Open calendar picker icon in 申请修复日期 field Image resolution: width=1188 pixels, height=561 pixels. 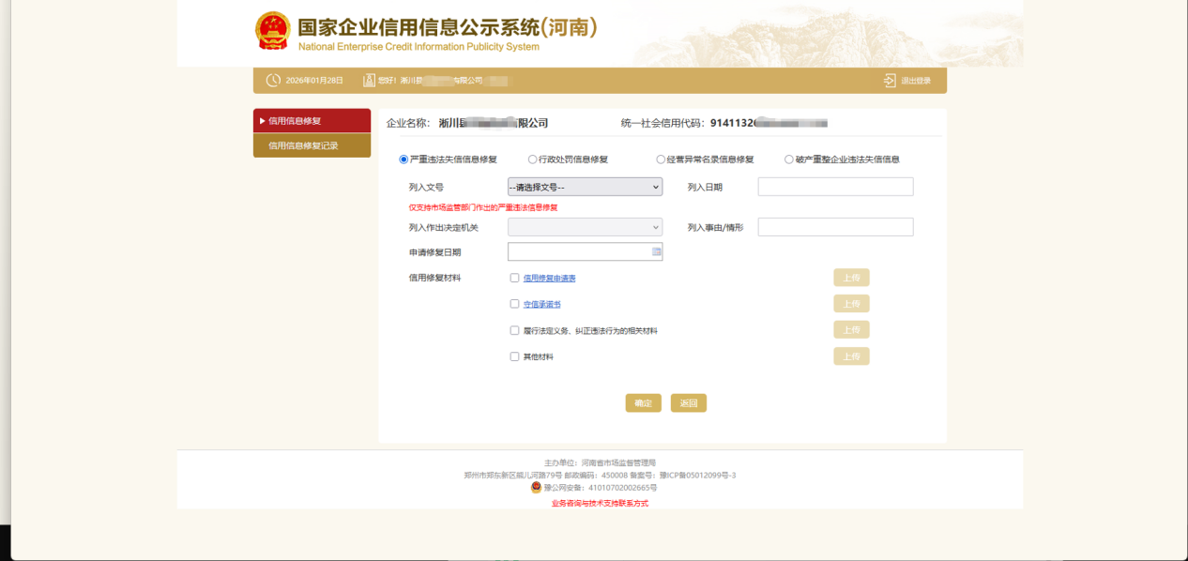click(x=657, y=251)
